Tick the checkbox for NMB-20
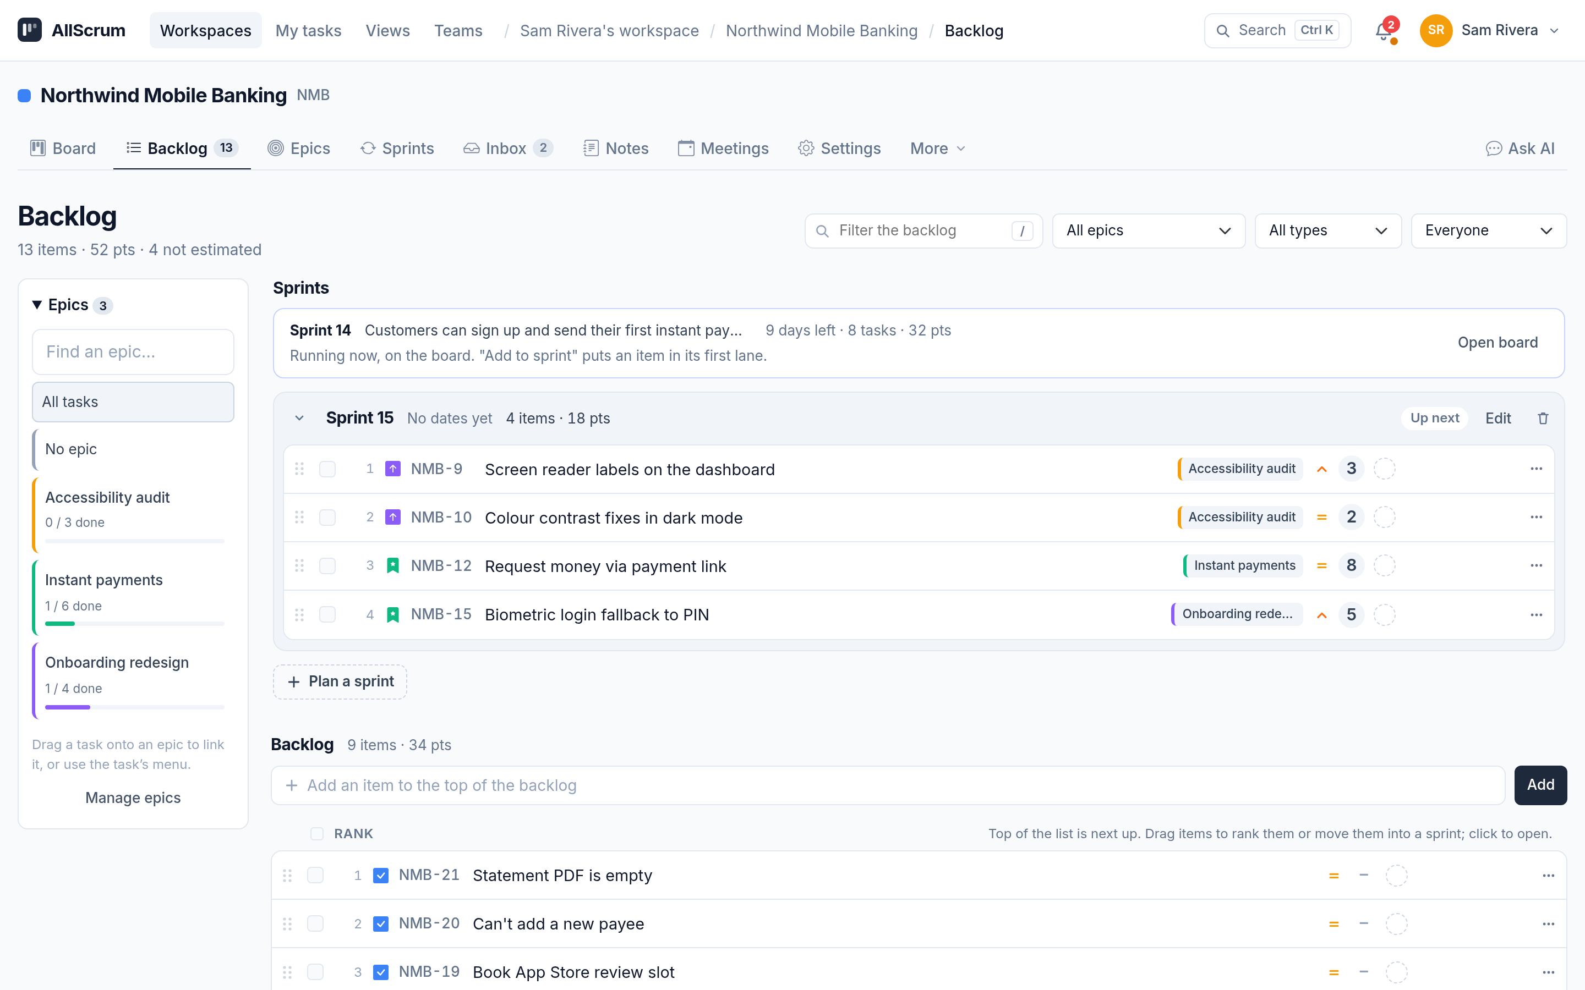This screenshot has width=1585, height=990. click(316, 924)
